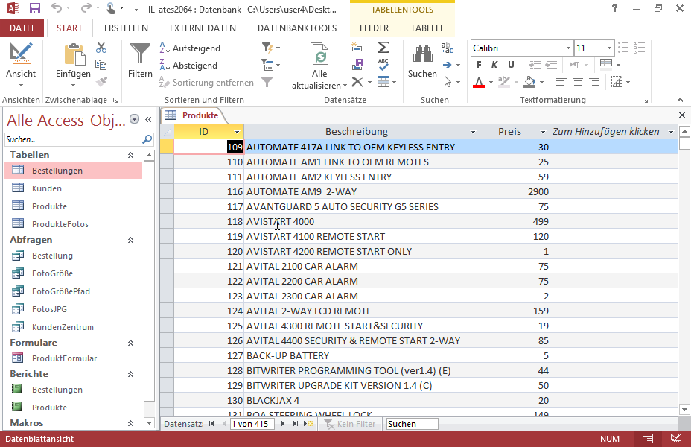Image resolution: width=691 pixels, height=447 pixels.
Task: Toggle italic K formatting
Action: (494, 65)
